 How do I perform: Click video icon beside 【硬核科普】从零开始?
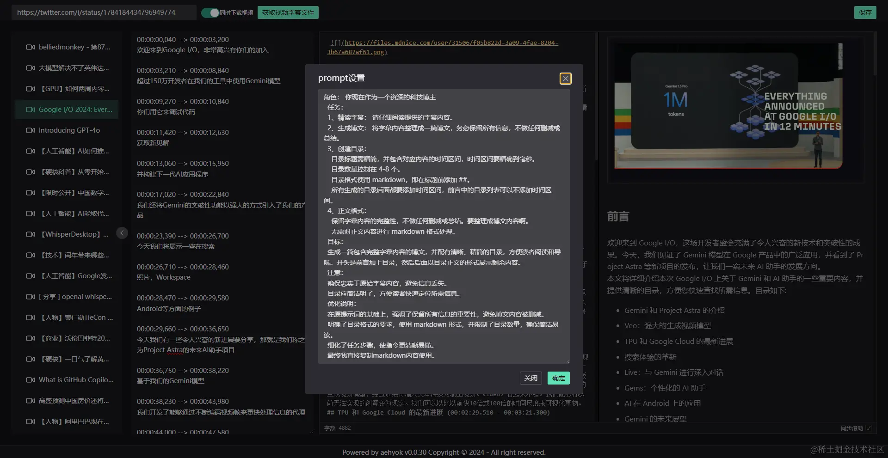click(31, 172)
